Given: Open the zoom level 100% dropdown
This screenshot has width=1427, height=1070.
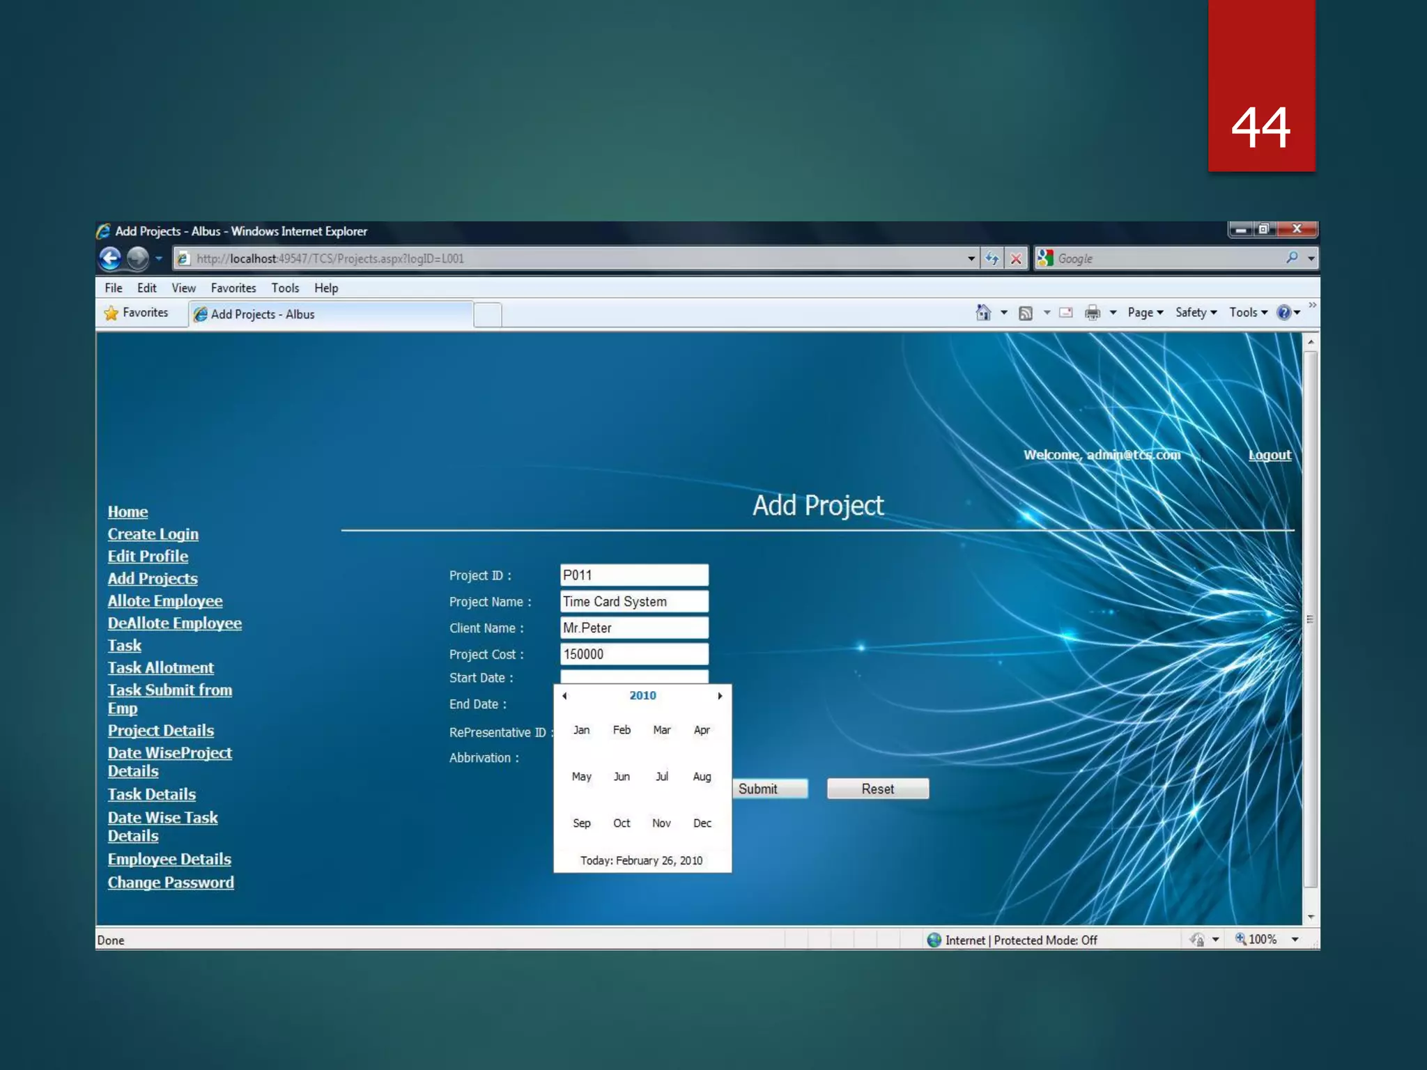Looking at the screenshot, I should [x=1295, y=940].
